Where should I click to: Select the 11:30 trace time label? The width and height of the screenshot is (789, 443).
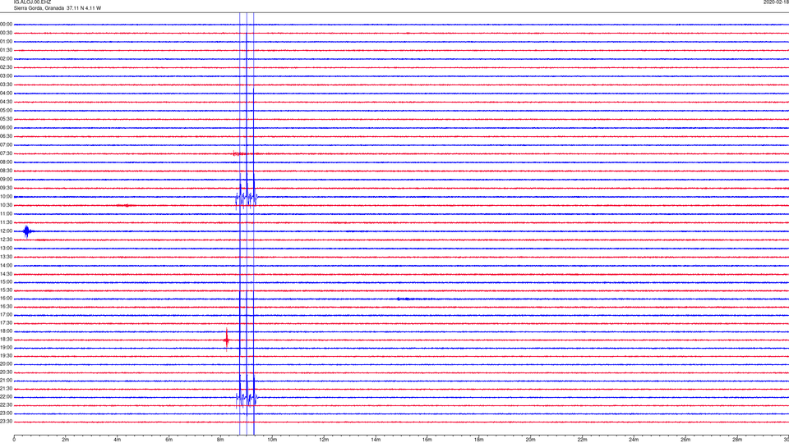6,222
